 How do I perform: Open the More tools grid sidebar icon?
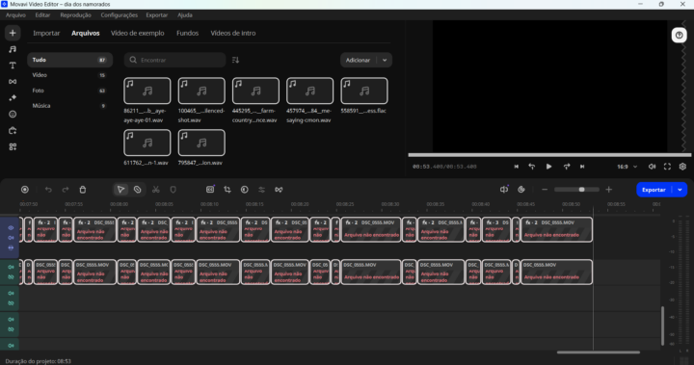click(x=13, y=146)
